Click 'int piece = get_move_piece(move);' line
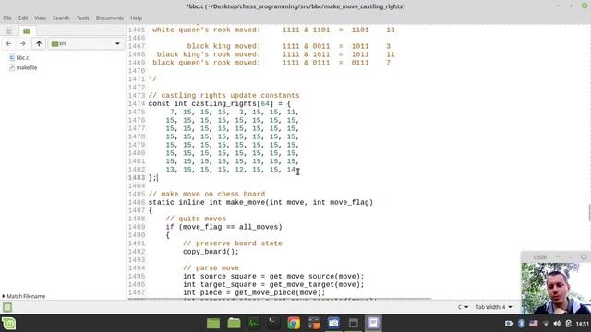The width and height of the screenshot is (591, 332). 254,293
